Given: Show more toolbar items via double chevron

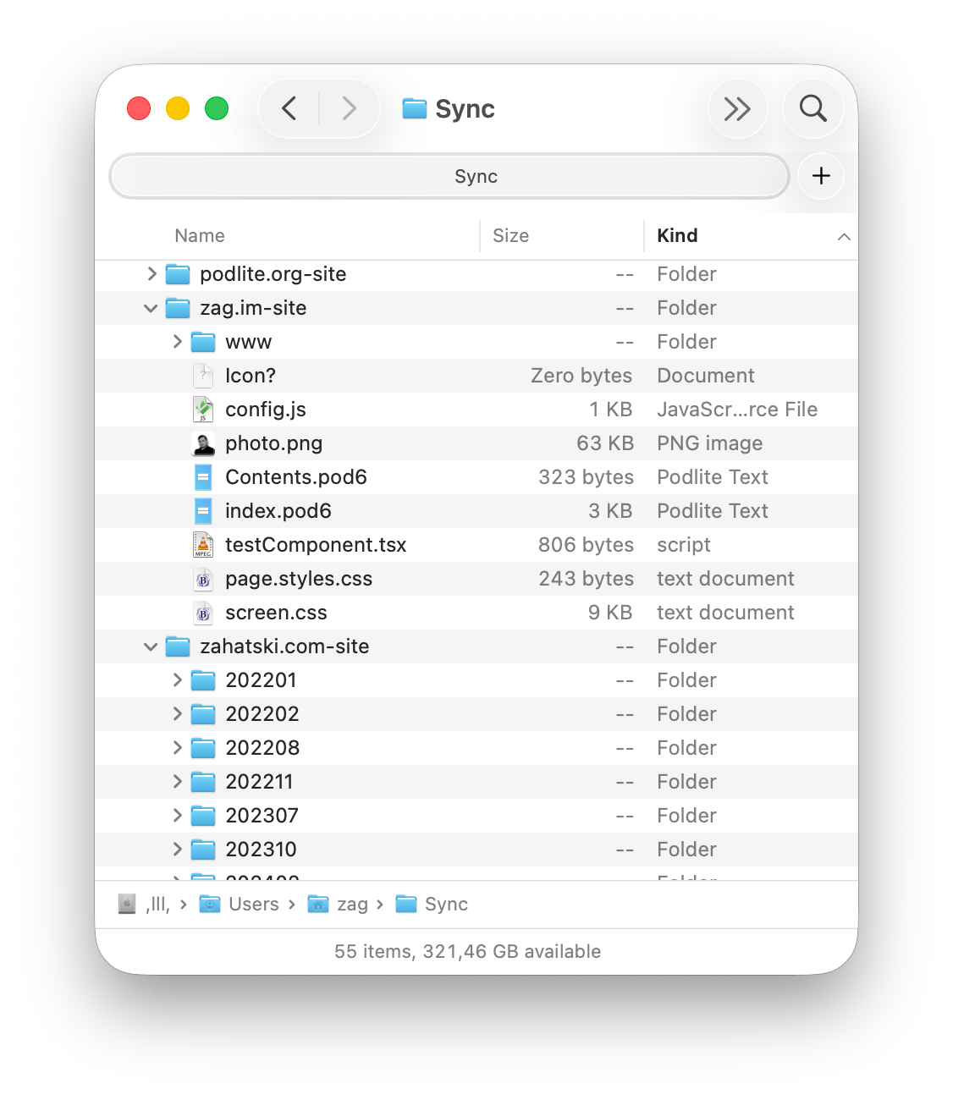Looking at the screenshot, I should (736, 108).
